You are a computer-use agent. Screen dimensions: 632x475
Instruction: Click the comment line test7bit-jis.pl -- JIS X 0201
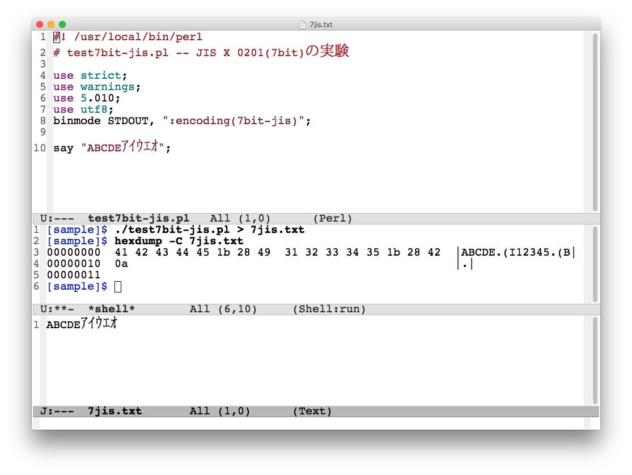pyautogui.click(x=201, y=52)
